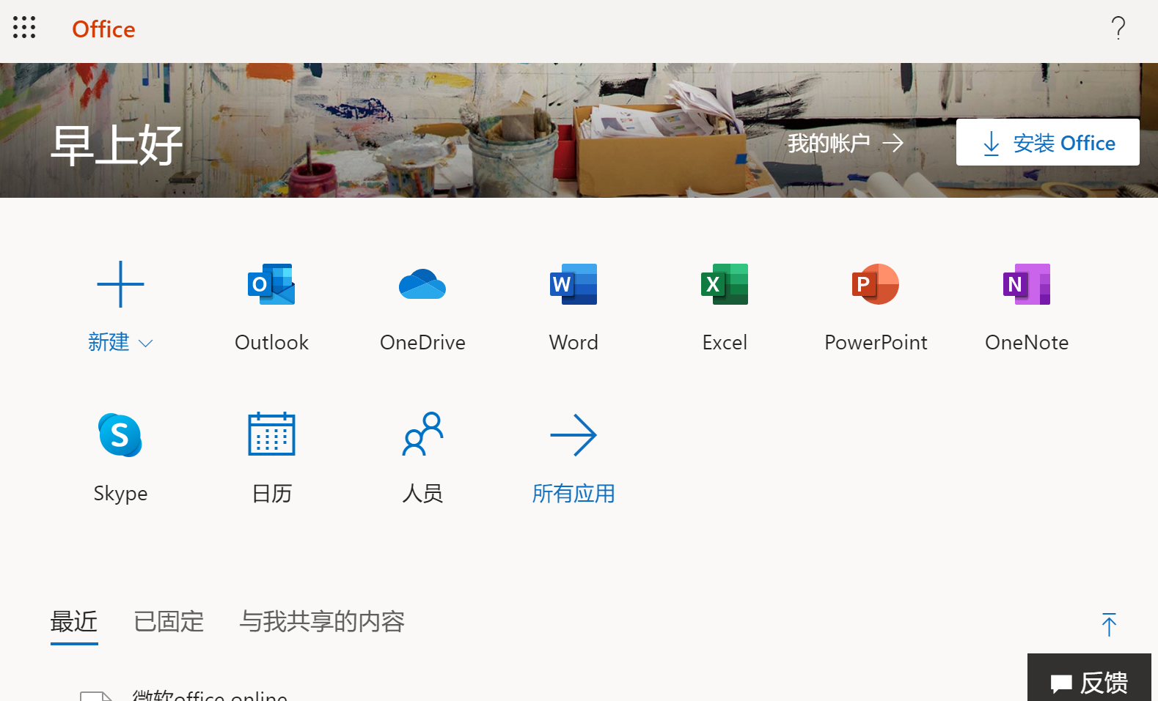The height and width of the screenshot is (701, 1158).
Task: Click the Outlook label text
Action: pos(271,343)
